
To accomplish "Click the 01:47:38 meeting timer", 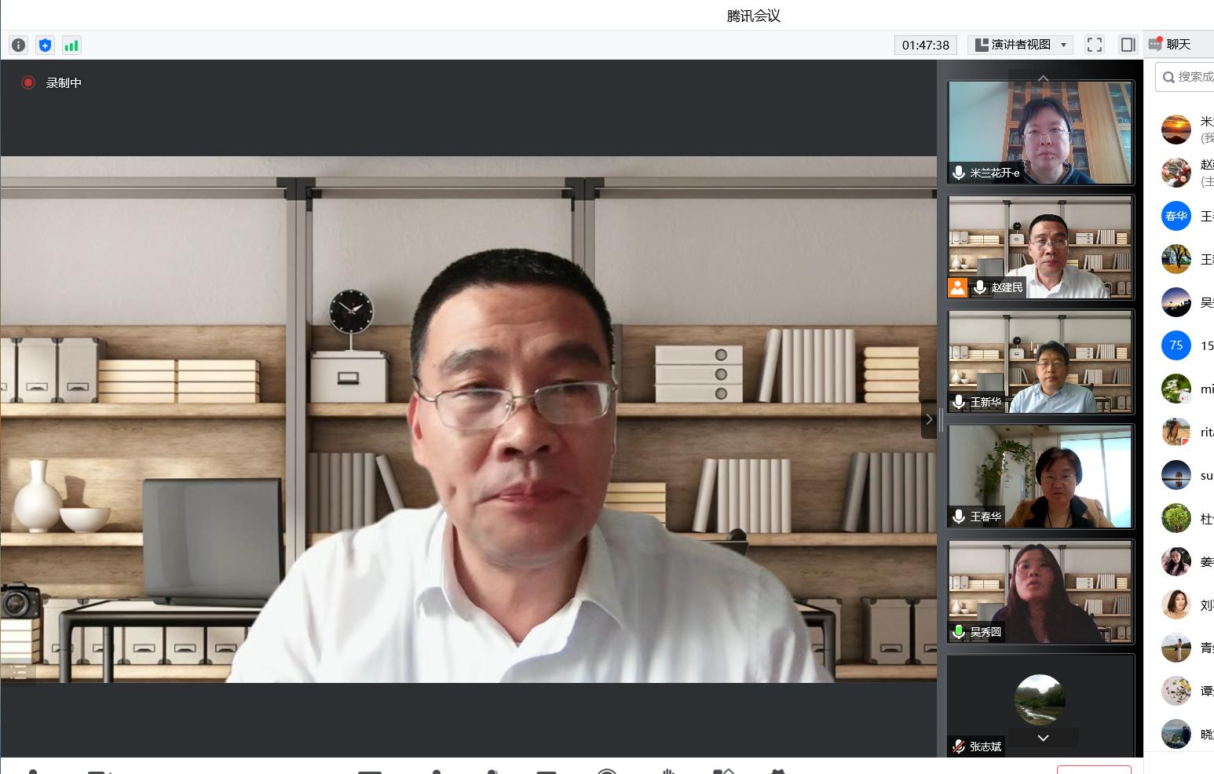I will coord(925,45).
